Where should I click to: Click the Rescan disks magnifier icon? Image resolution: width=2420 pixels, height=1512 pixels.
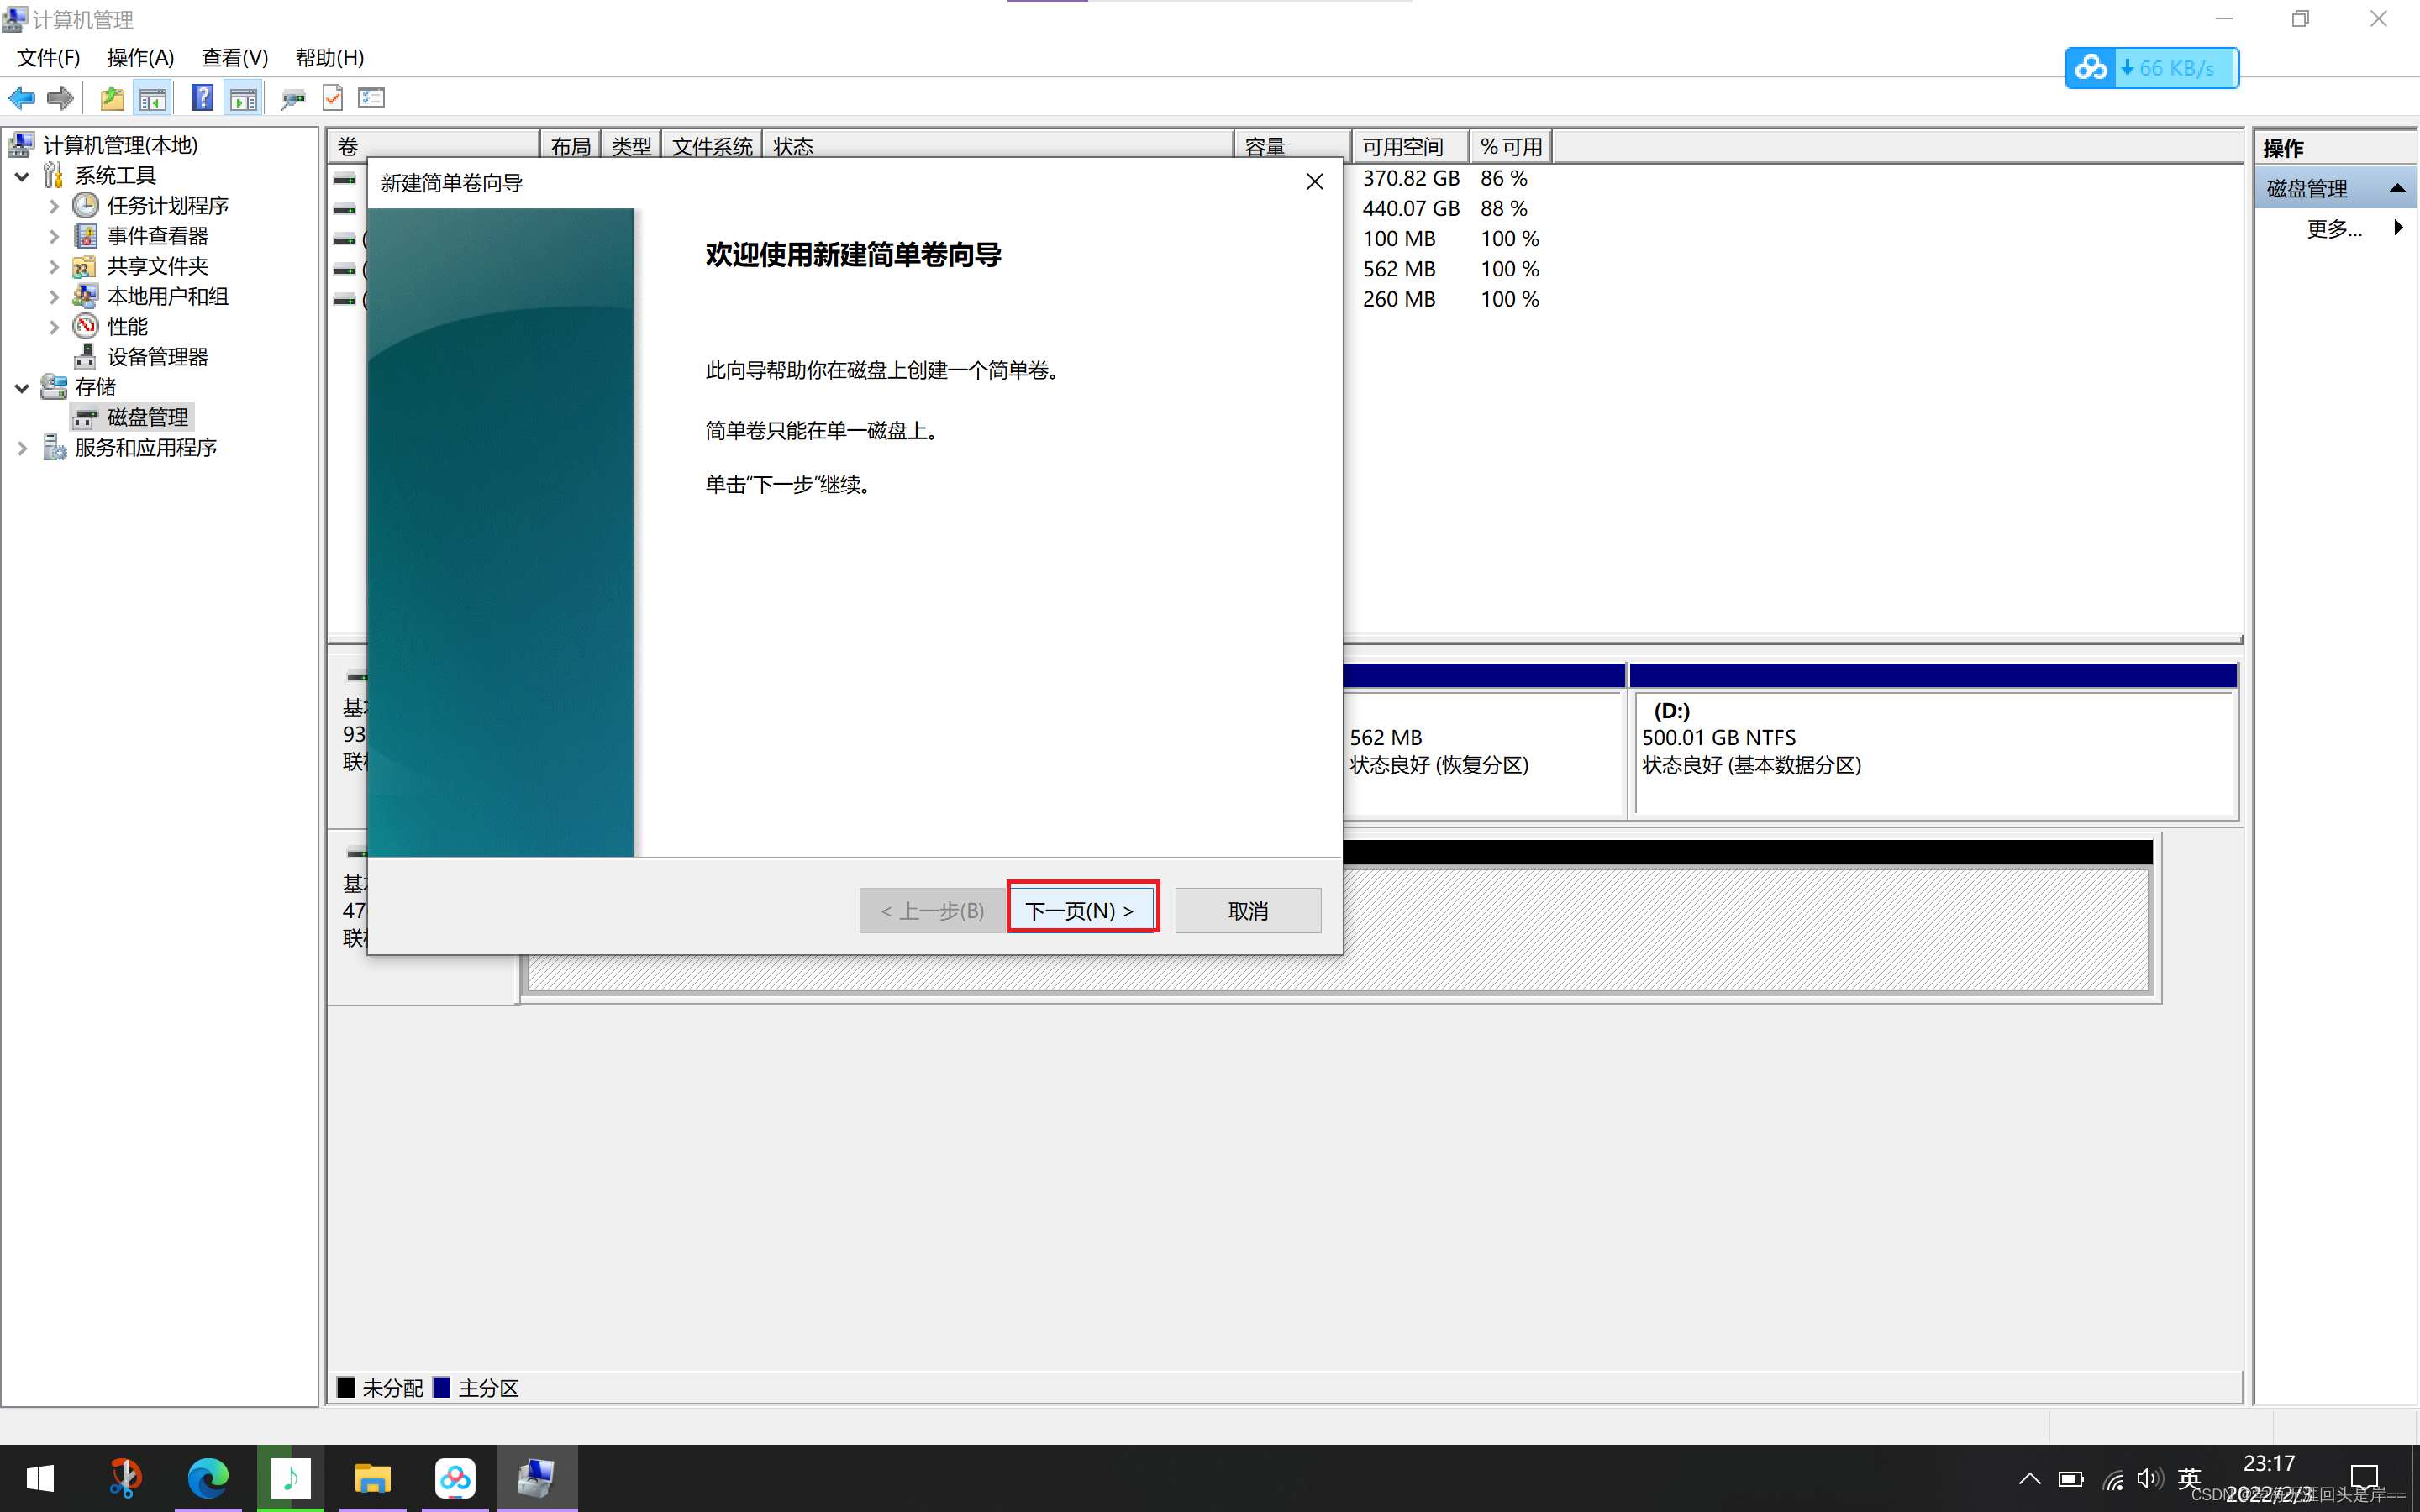[x=292, y=98]
